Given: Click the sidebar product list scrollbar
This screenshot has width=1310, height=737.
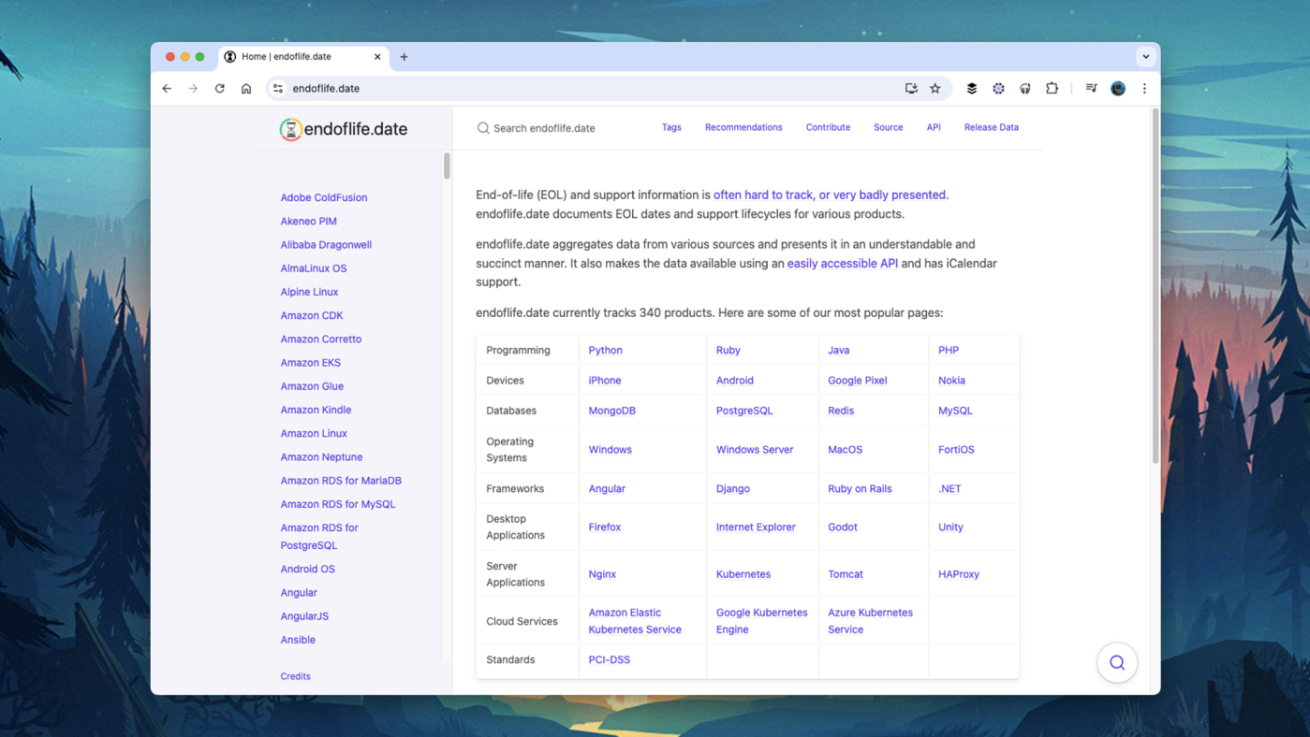Looking at the screenshot, I should [447, 166].
